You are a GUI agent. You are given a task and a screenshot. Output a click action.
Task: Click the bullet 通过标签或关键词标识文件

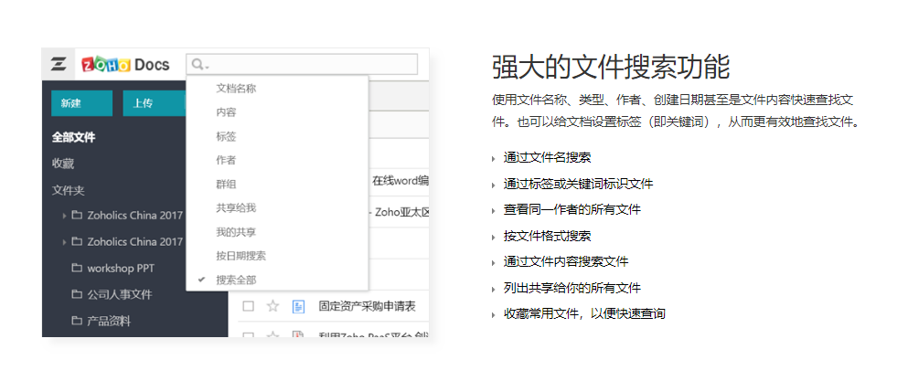578,185
